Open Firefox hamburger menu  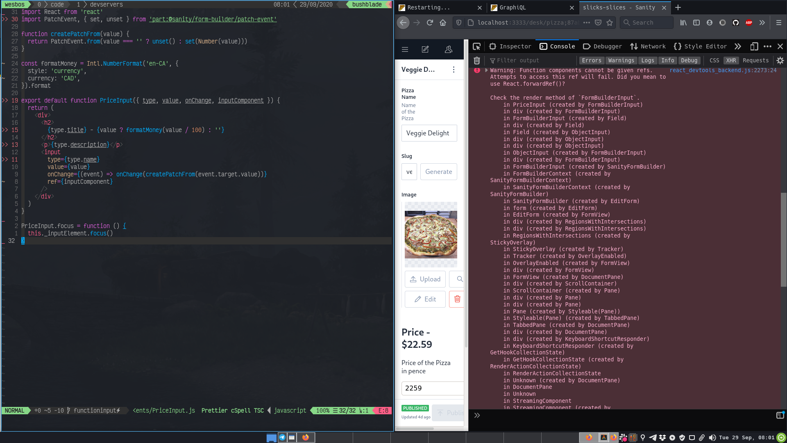point(779,23)
